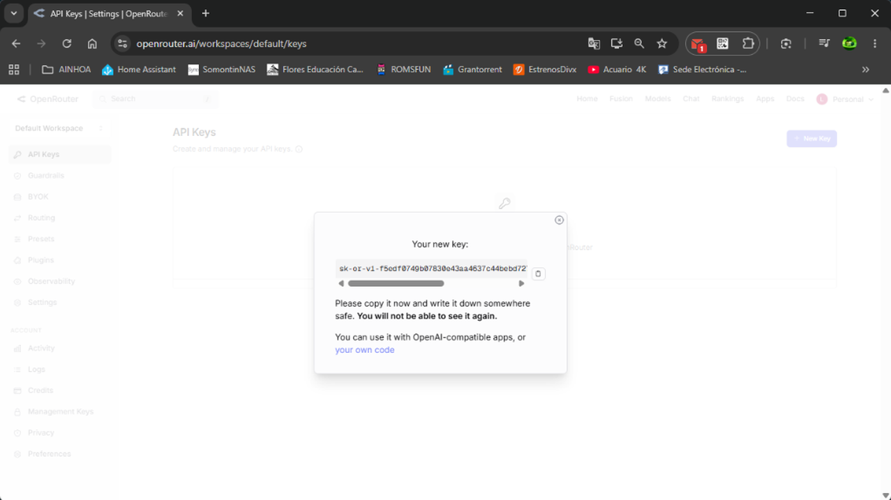Open the Docs nav item
Viewport: 891px width, 500px height.
point(795,99)
